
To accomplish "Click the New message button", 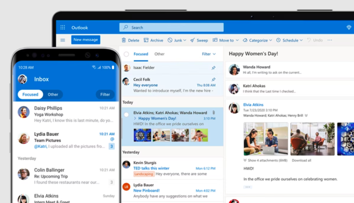I will coord(86,40).
